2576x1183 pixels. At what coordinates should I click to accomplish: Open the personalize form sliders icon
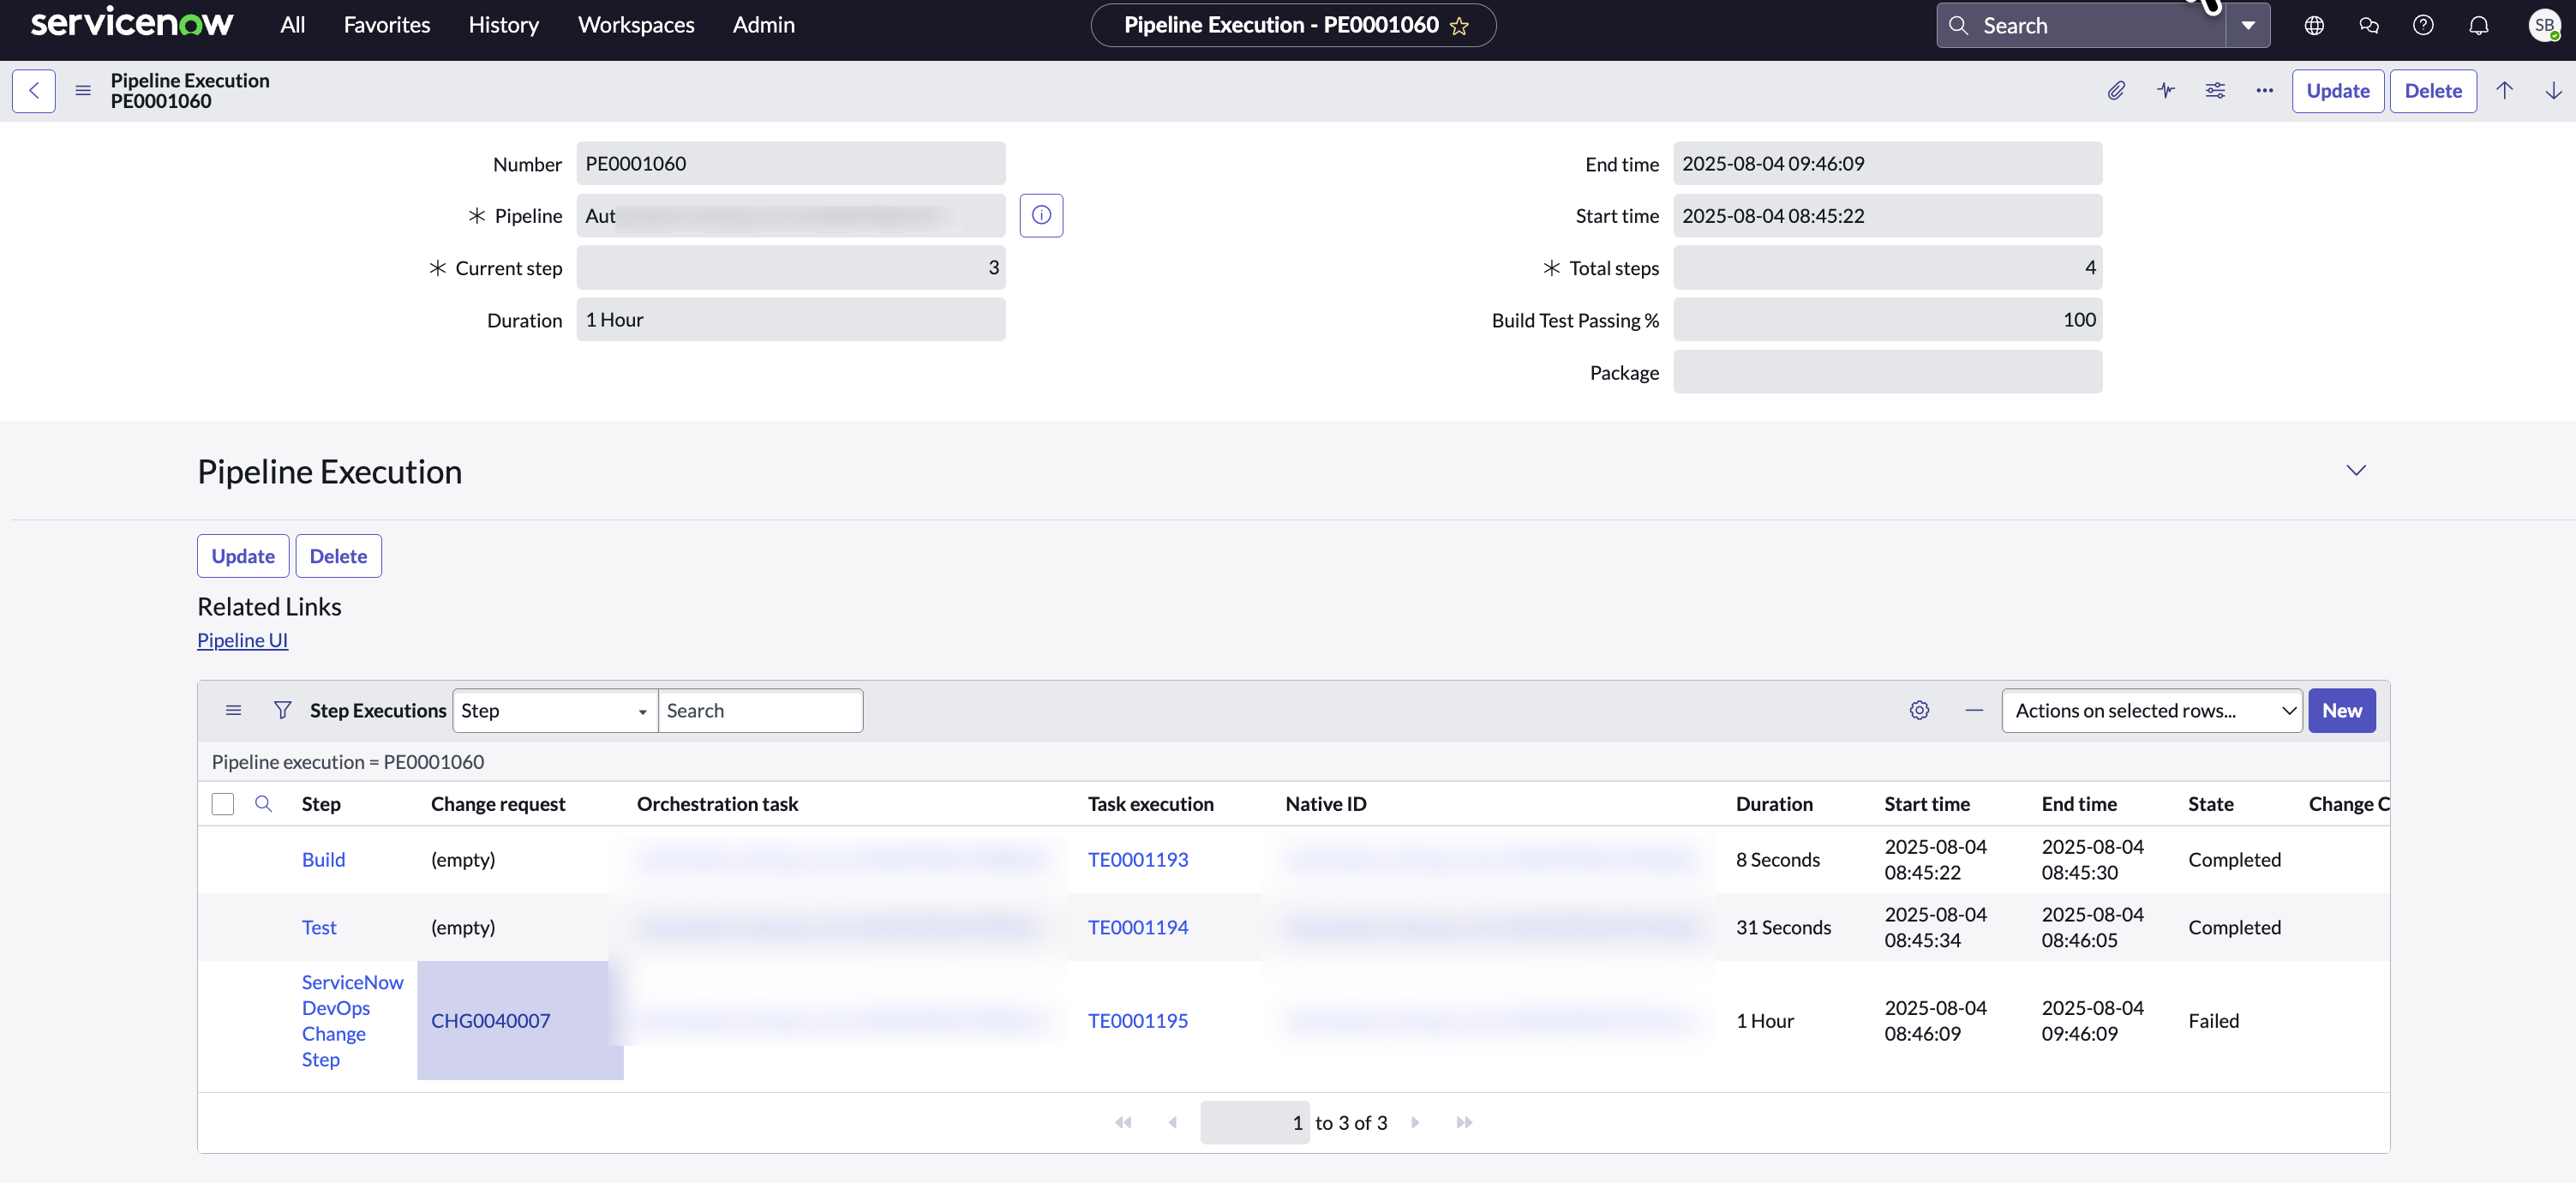coord(2215,90)
